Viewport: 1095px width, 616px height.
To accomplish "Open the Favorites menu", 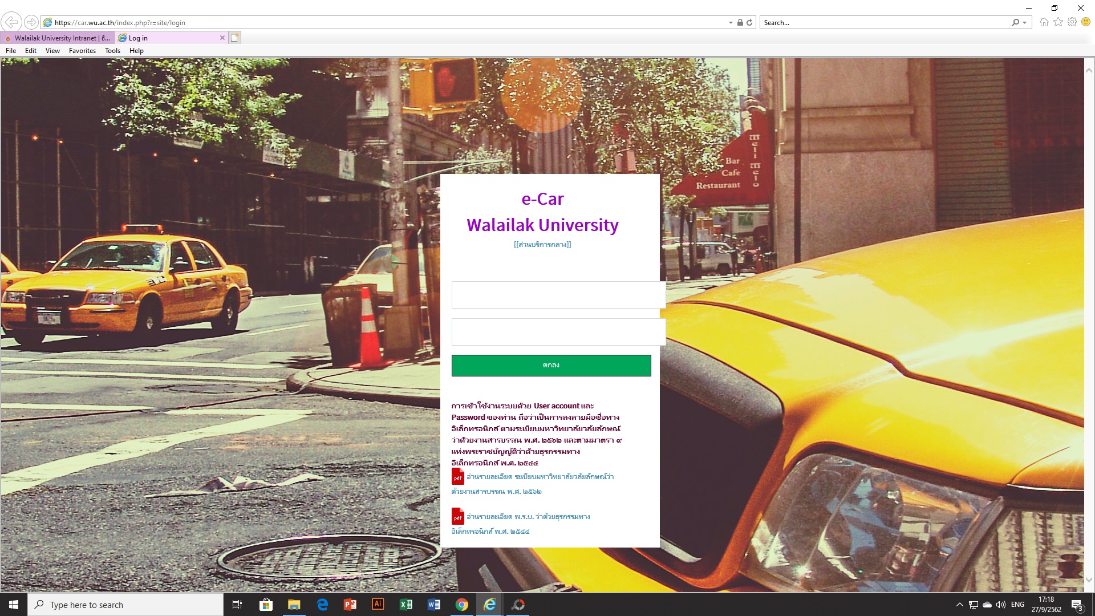I will coord(82,51).
